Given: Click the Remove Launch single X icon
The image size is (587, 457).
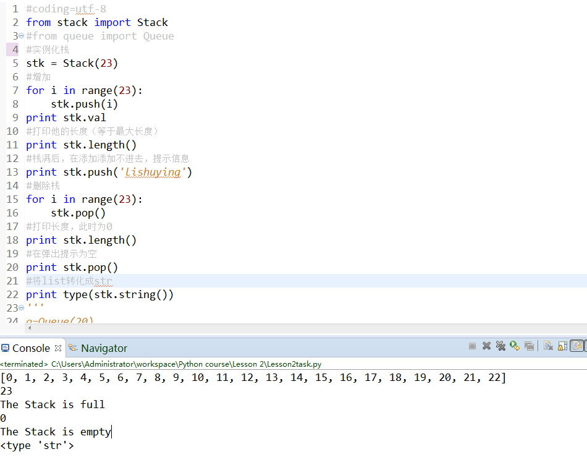Looking at the screenshot, I should click(486, 346).
